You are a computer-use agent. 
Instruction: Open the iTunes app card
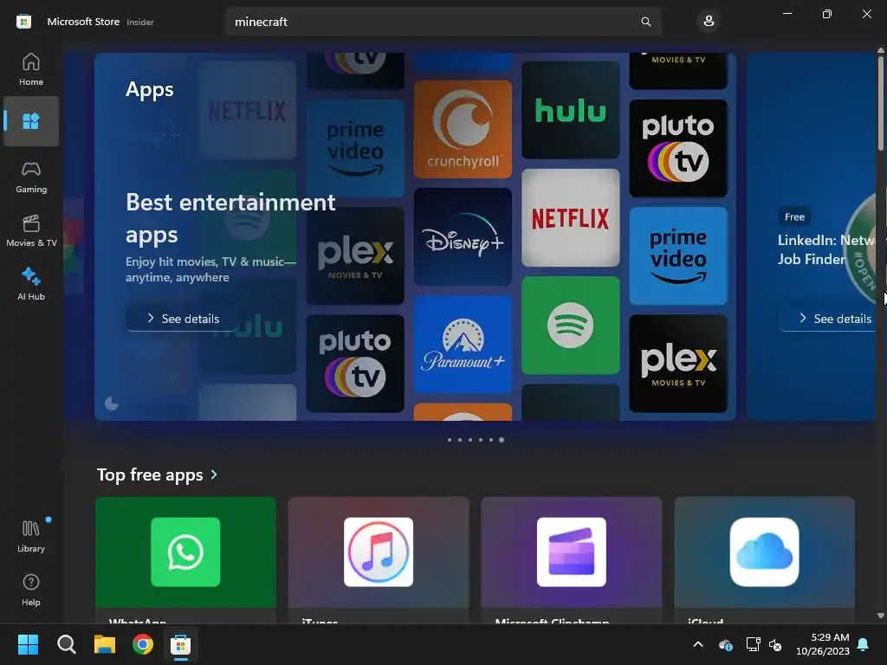coord(379,560)
